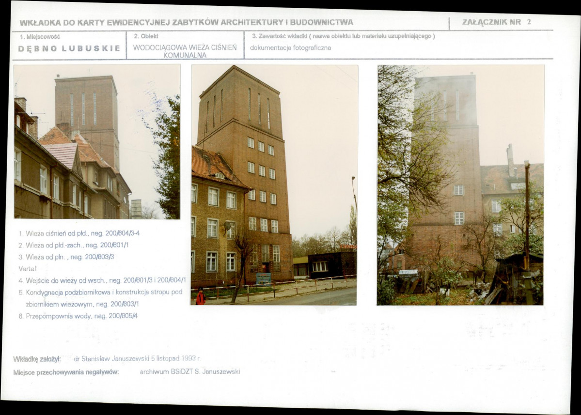Select the middle photo of the brick tower
581x415 pixels.
click(x=274, y=184)
